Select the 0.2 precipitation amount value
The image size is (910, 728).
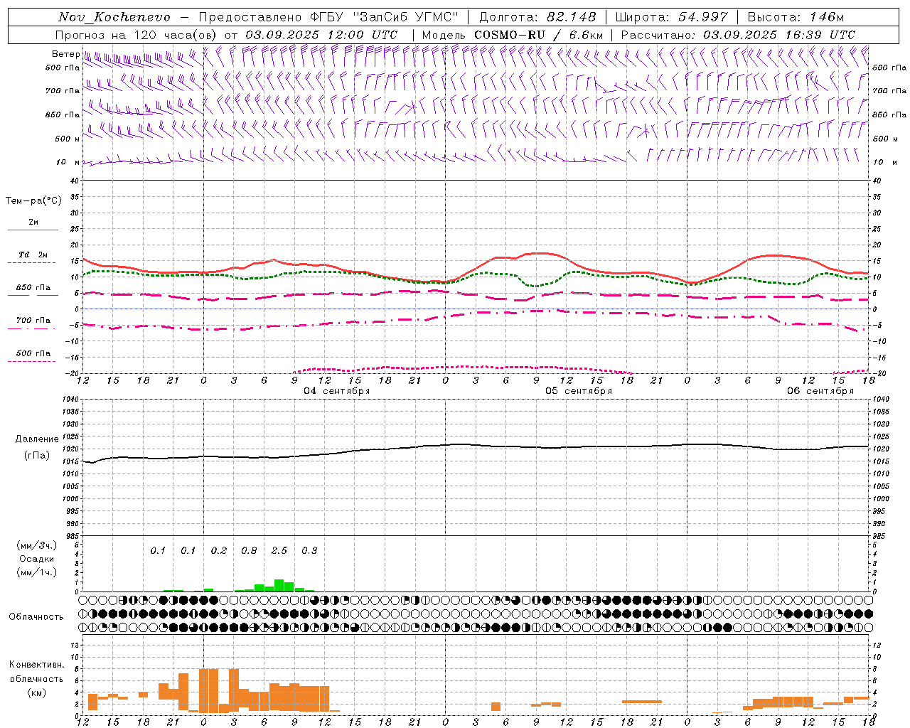pyautogui.click(x=219, y=550)
